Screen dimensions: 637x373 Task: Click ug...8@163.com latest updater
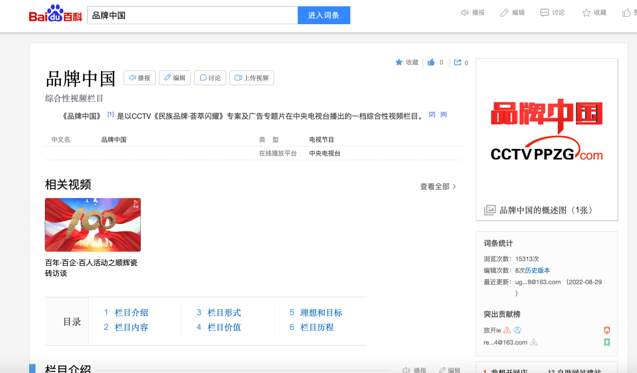click(x=538, y=282)
